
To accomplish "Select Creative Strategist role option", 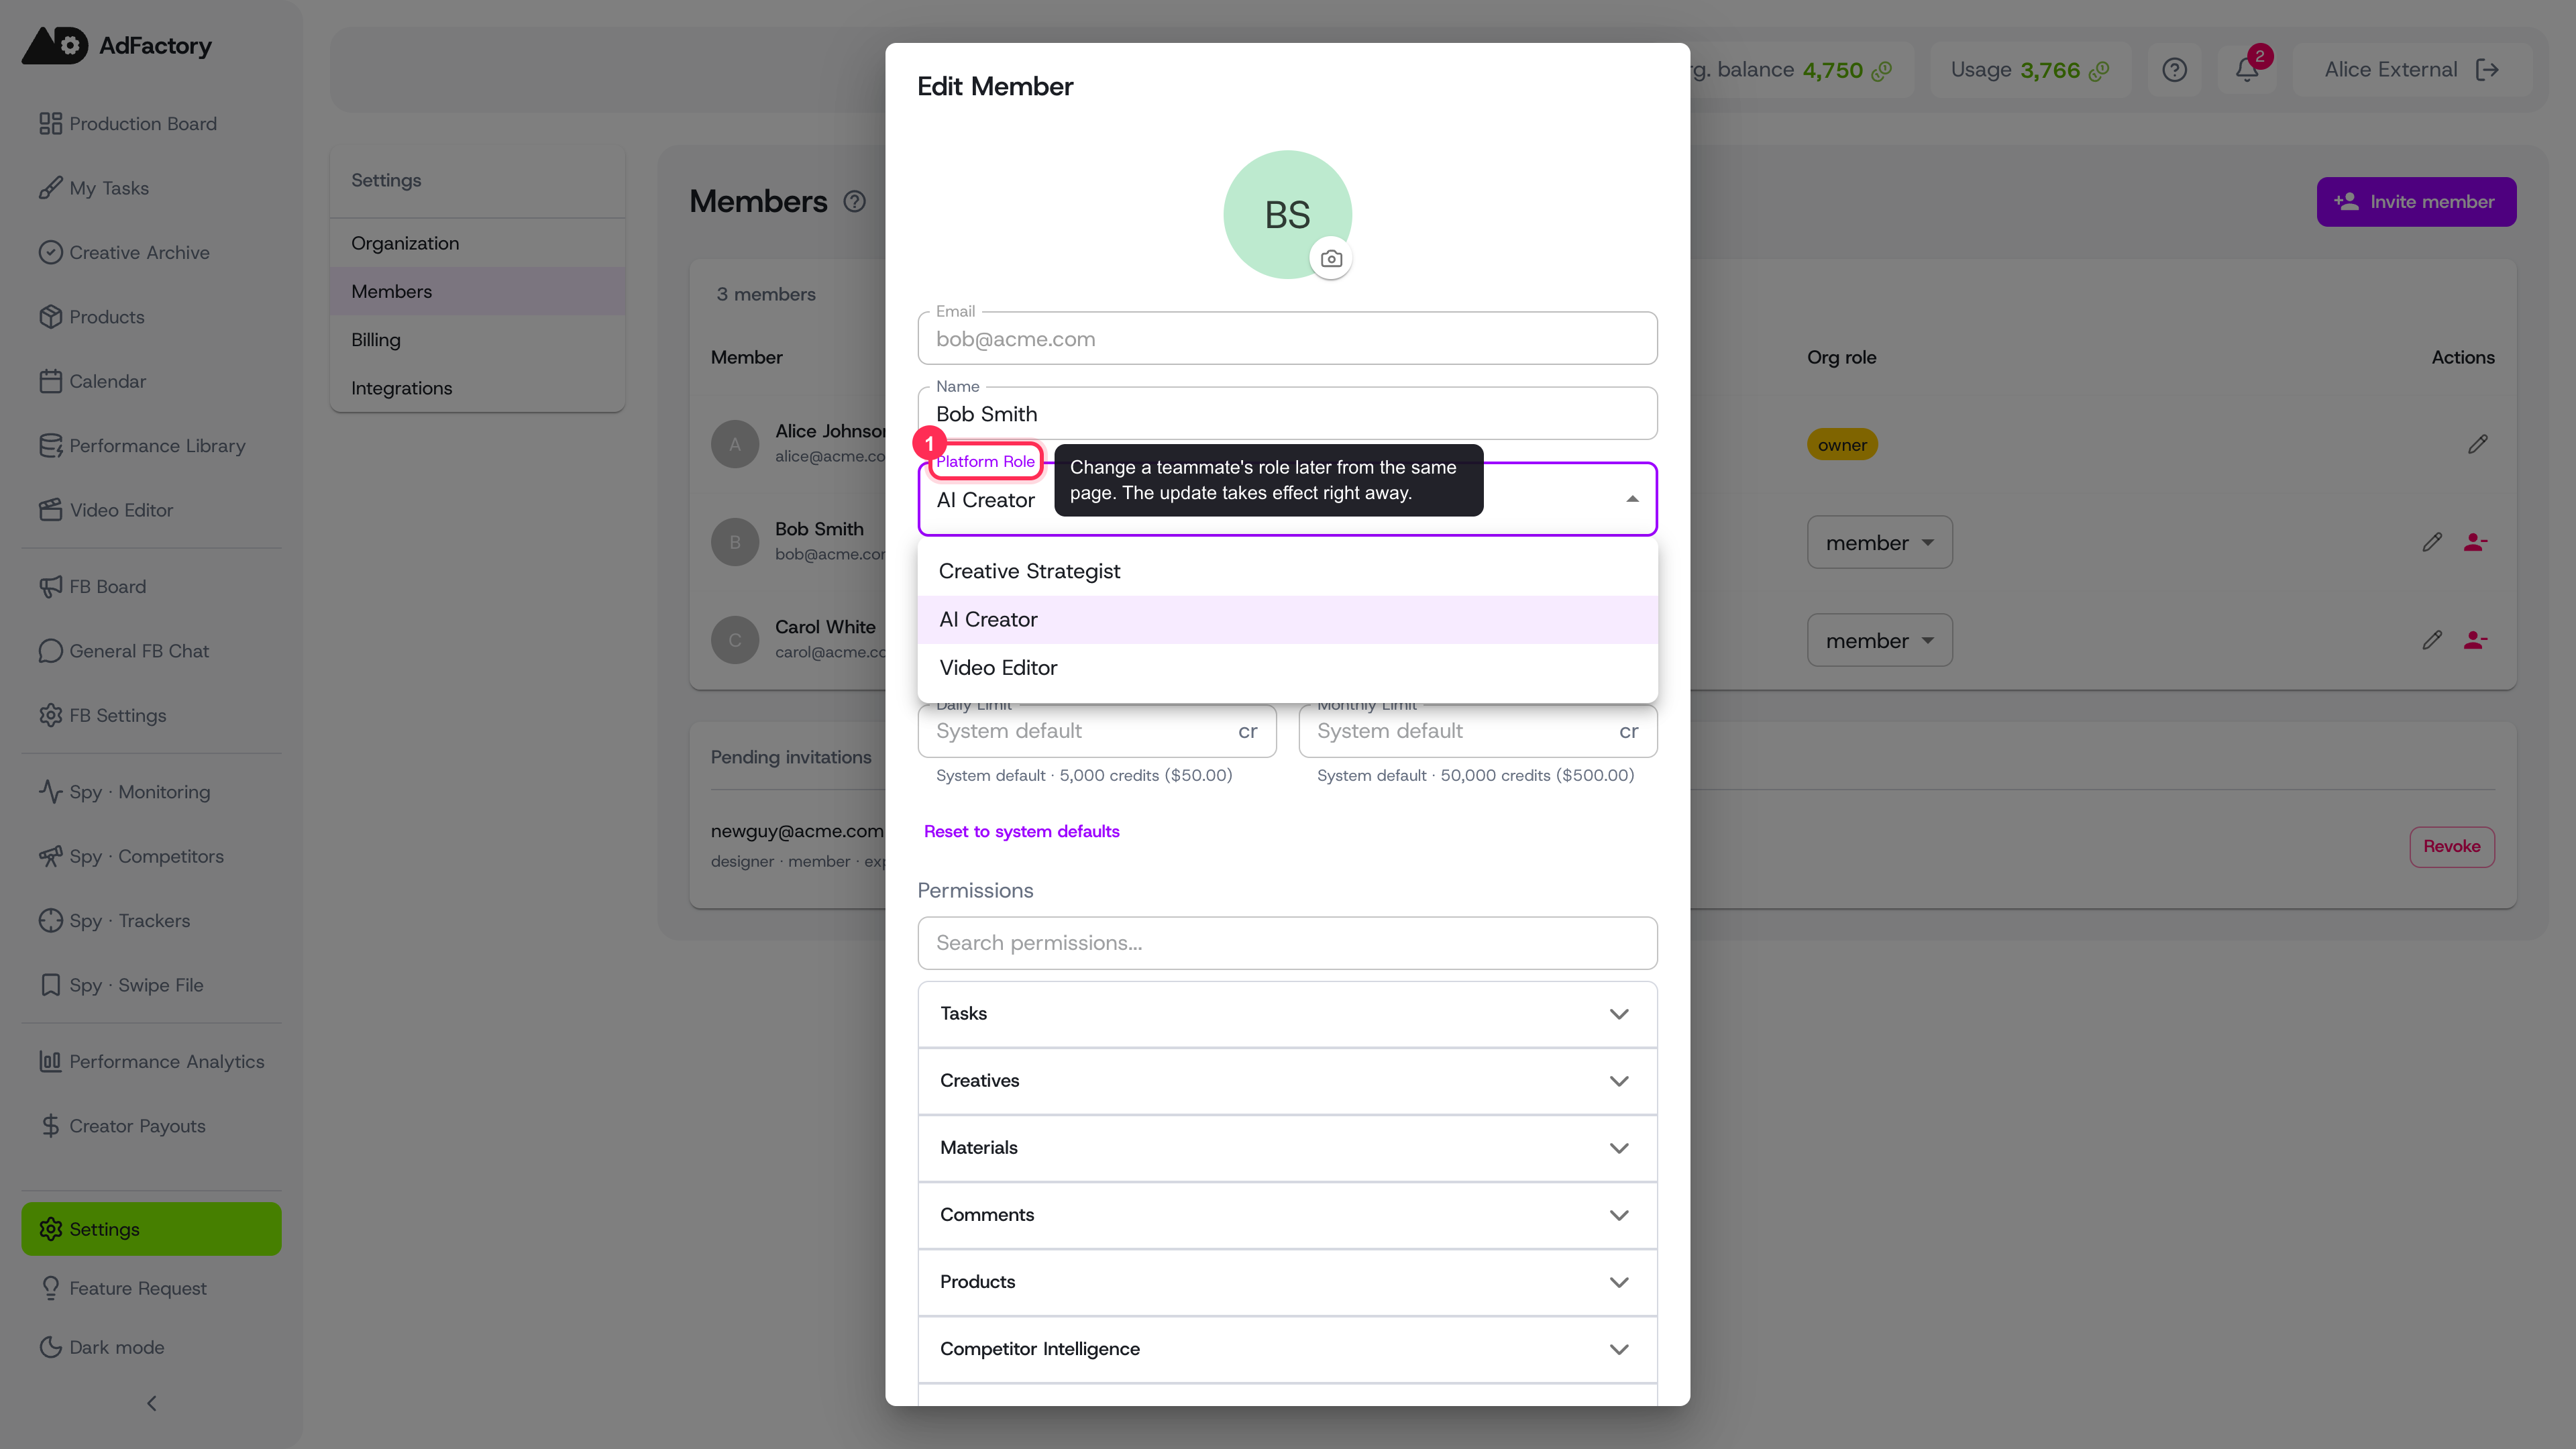I will click(1287, 571).
